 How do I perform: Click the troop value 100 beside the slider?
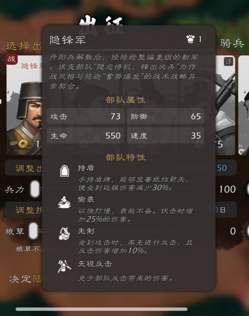[x=228, y=189]
